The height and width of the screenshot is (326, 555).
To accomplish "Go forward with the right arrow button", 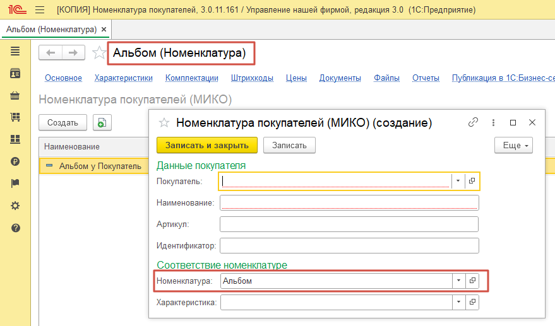I will pyautogui.click(x=73, y=53).
